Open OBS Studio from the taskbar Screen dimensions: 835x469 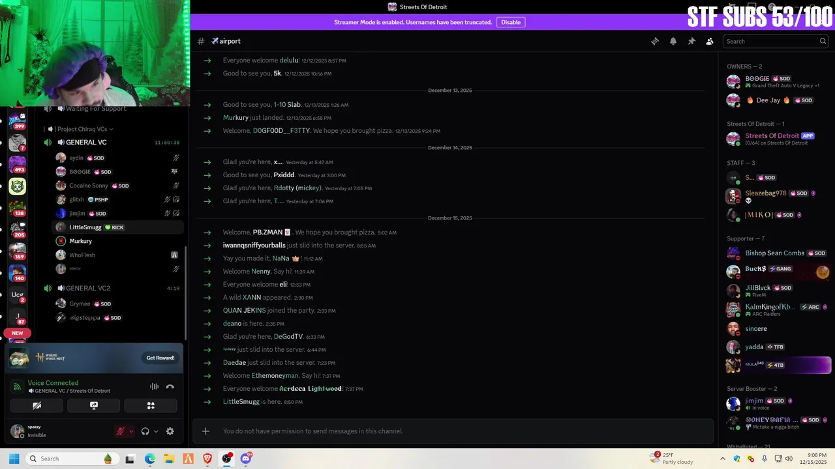[x=226, y=459]
